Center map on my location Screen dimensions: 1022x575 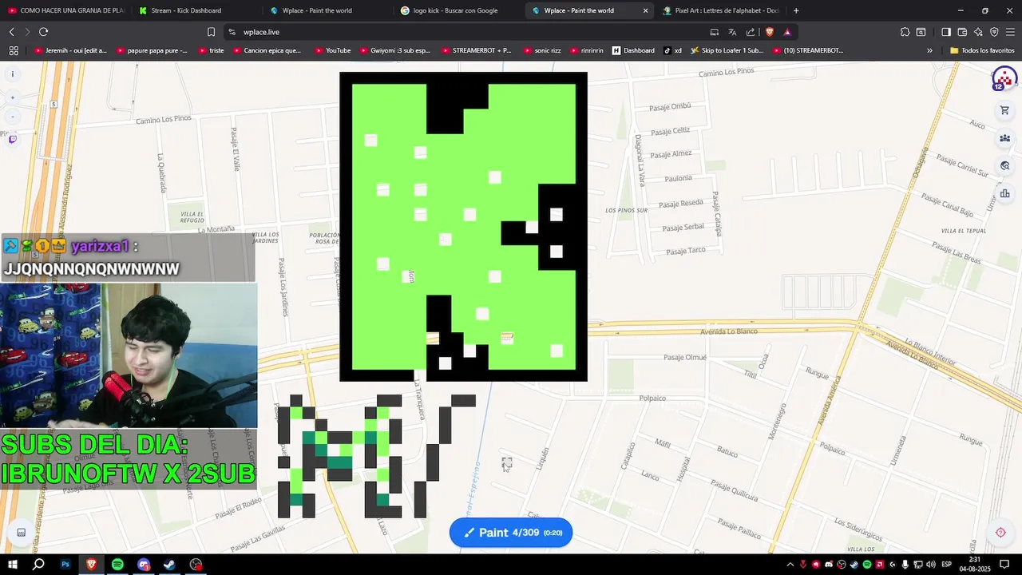[1000, 533]
